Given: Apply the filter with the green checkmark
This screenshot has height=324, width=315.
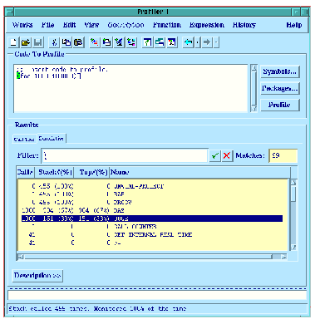Looking at the screenshot, I should point(215,155).
